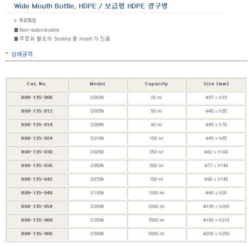Select the Capacity column header

pyautogui.click(x=156, y=84)
